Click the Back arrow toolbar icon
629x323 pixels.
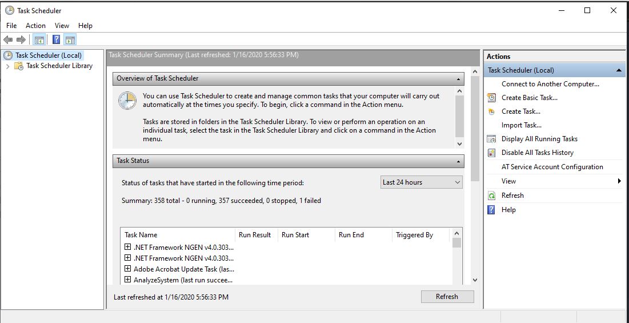[8, 39]
